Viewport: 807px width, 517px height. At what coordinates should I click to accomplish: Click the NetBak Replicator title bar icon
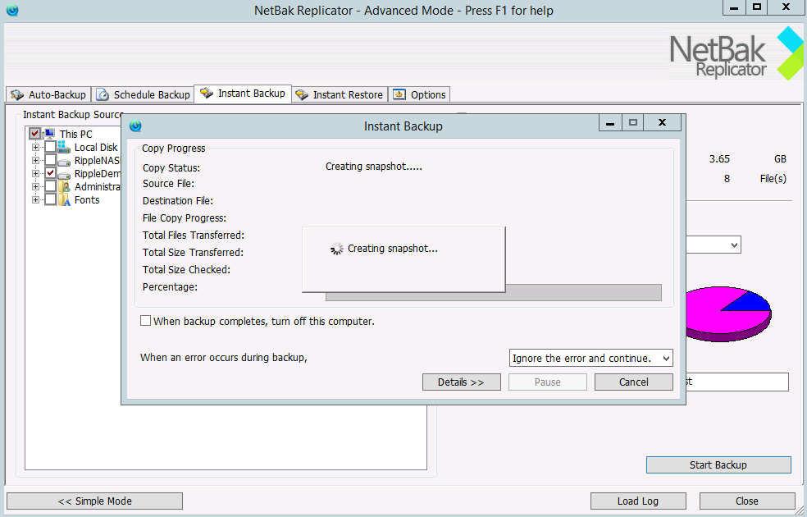[x=12, y=11]
